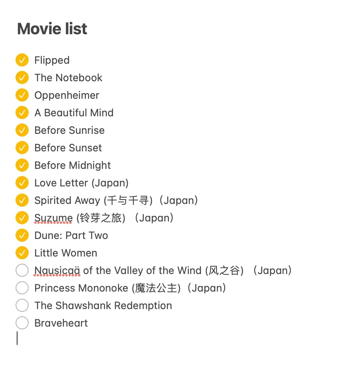Check off Nausicaä of the Valley of the Wind
The width and height of the screenshot is (355, 376).
22,270
